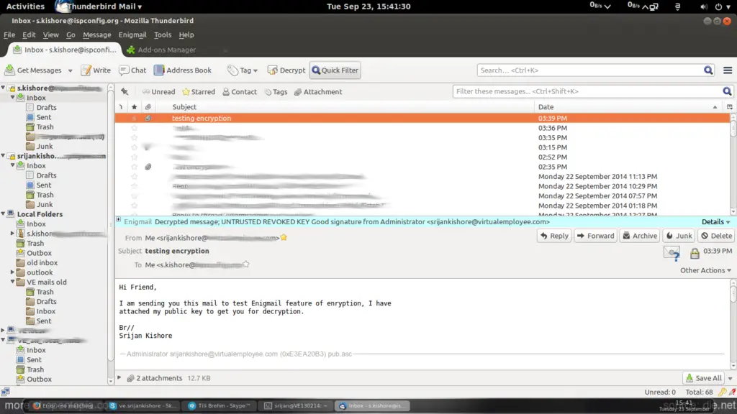Open the Other Actions dropdown
Screen dimensions: 737x414
[x=705, y=270]
